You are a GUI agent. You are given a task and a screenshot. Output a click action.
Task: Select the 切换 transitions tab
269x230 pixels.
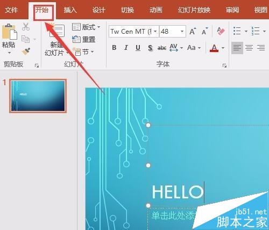tap(128, 10)
